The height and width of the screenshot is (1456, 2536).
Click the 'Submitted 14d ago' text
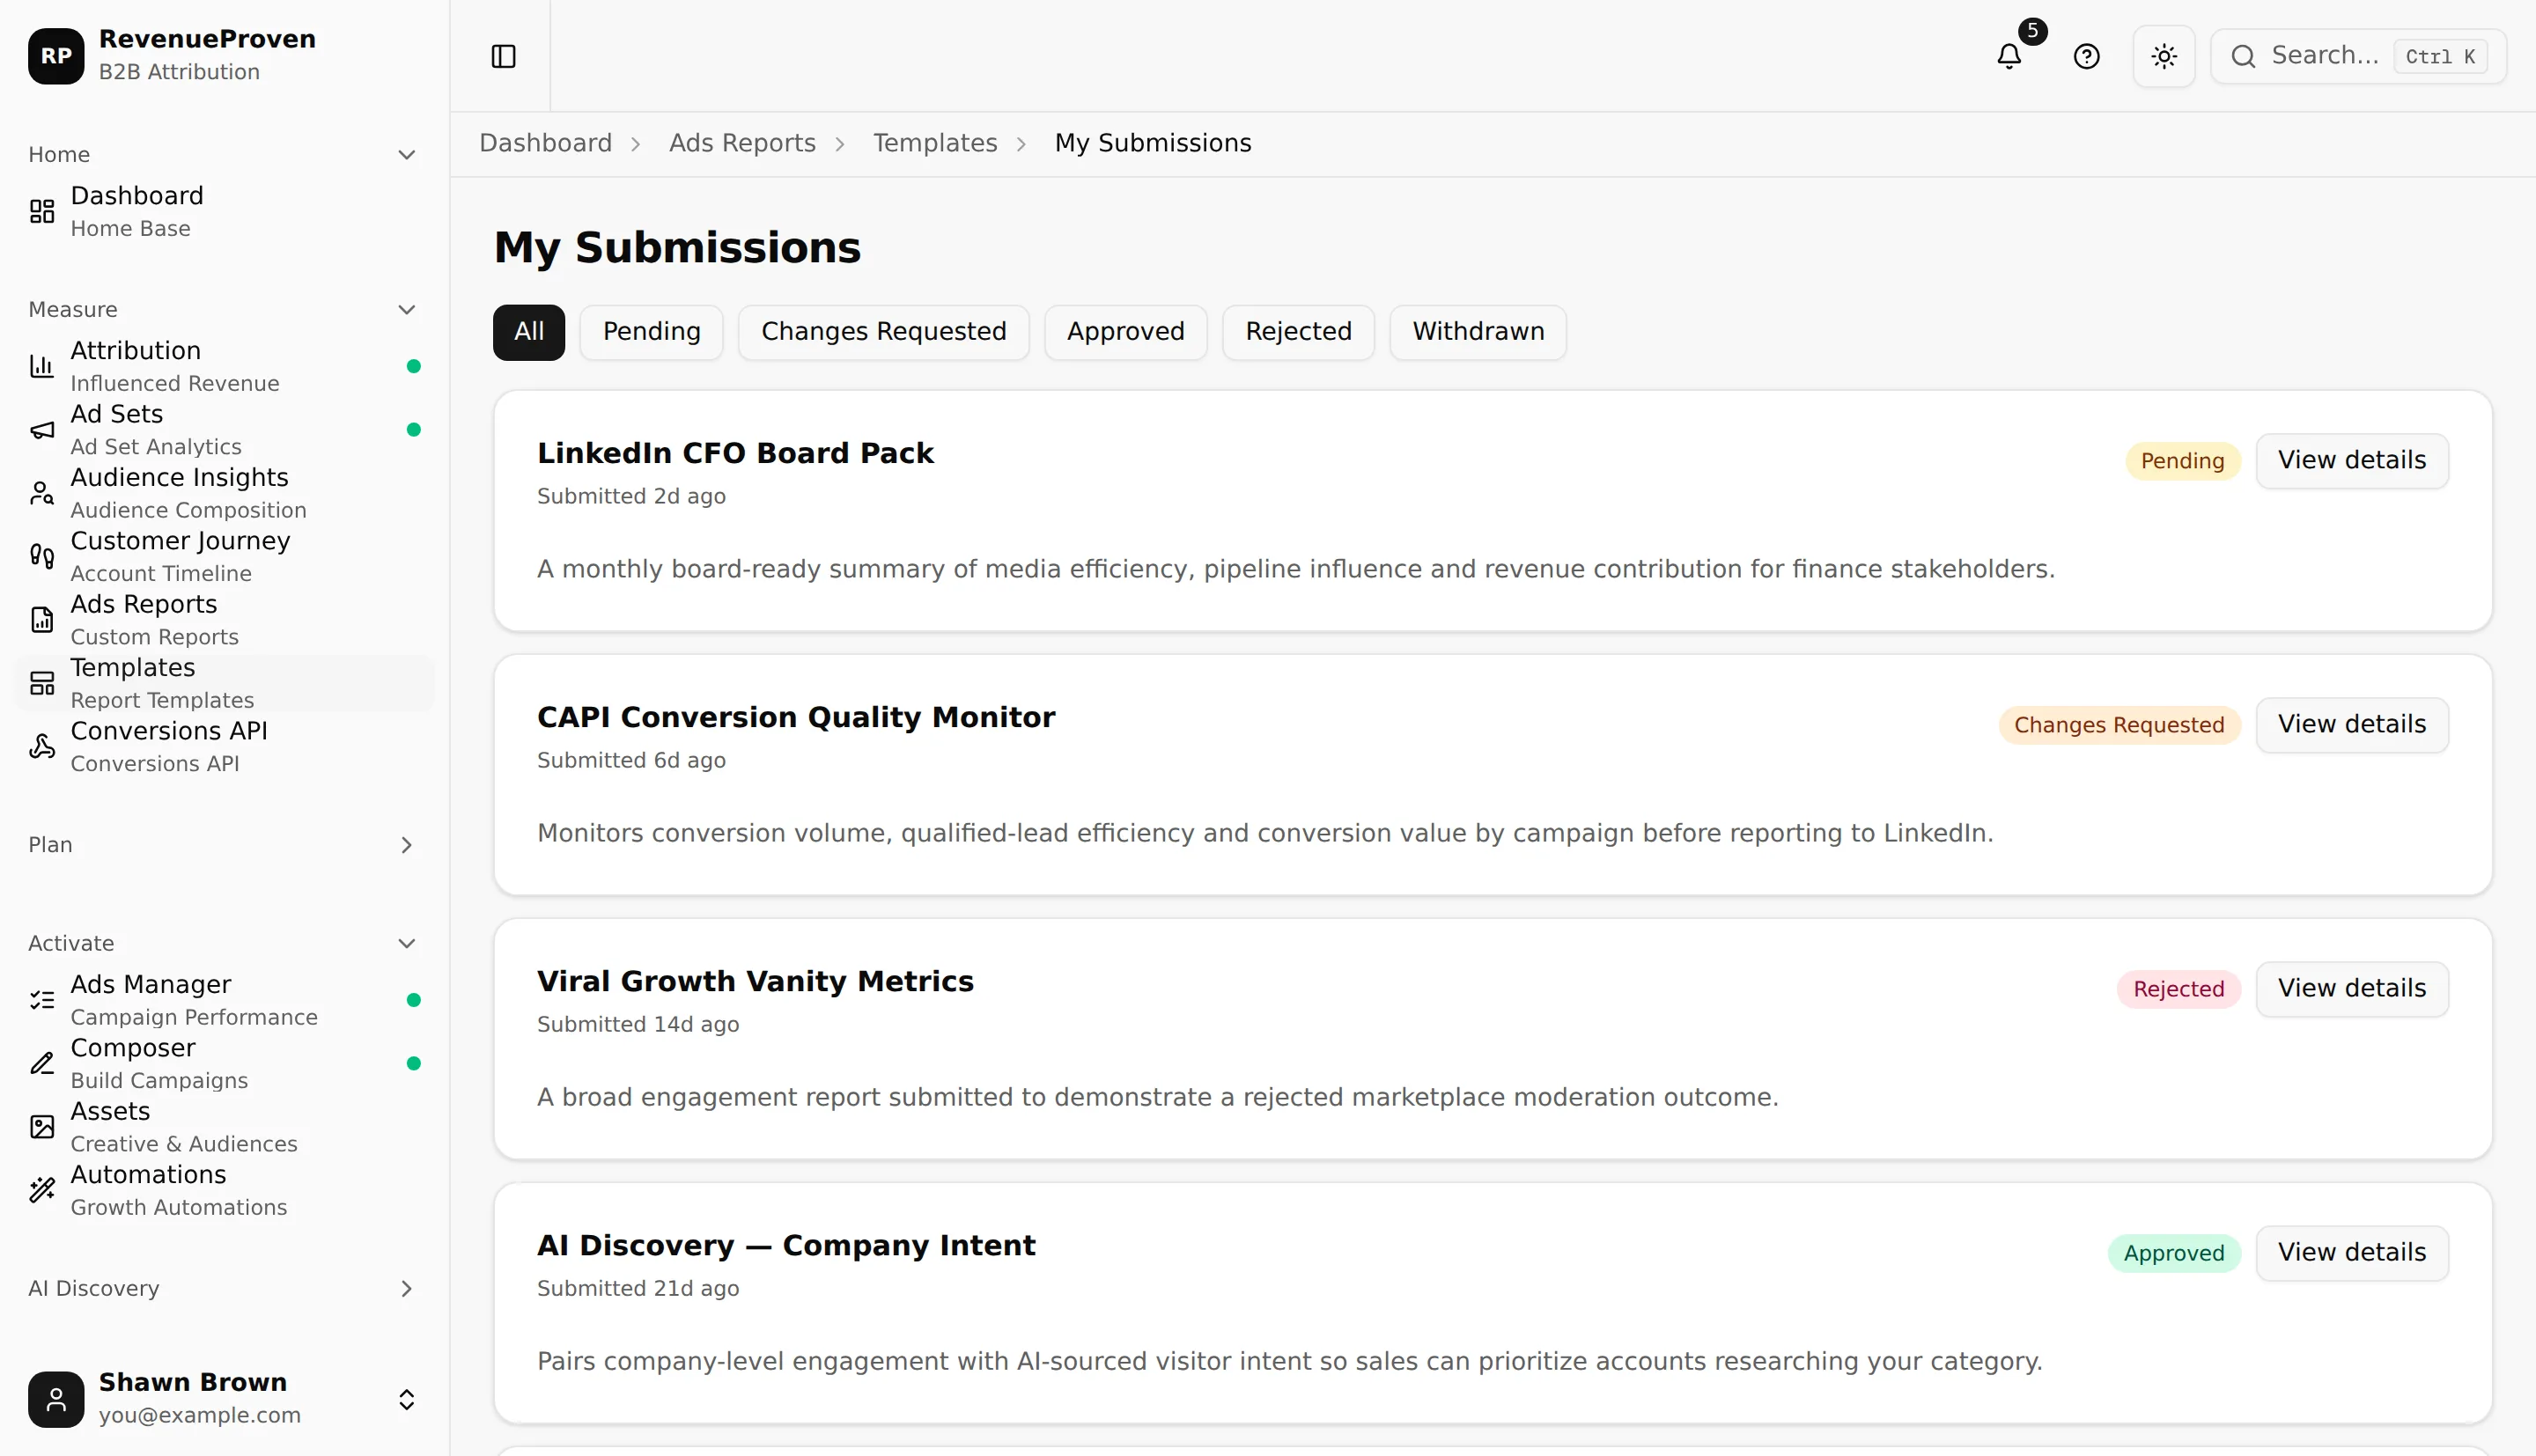coord(638,1025)
